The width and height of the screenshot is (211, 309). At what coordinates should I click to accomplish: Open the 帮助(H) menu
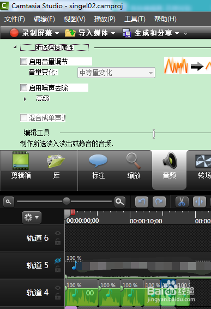(x=165, y=19)
